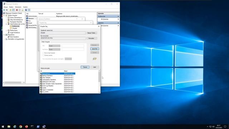The width and height of the screenshot is (229, 129).
Task: Click the Şimdi Bul button
Action: tap(94, 49)
